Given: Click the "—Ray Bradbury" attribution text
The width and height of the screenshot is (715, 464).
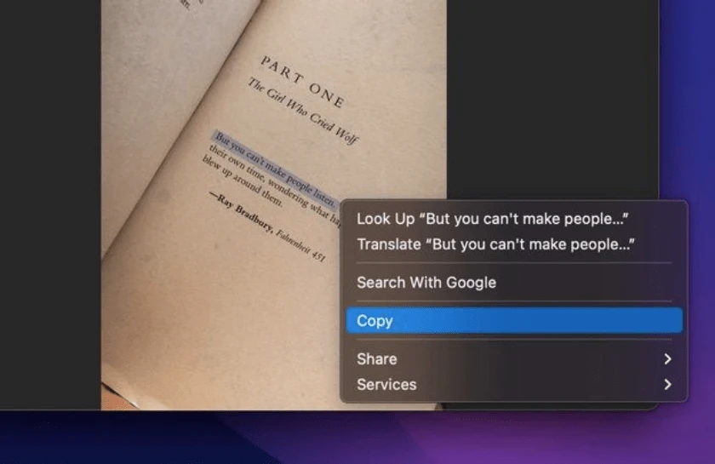Looking at the screenshot, I should (x=241, y=212).
